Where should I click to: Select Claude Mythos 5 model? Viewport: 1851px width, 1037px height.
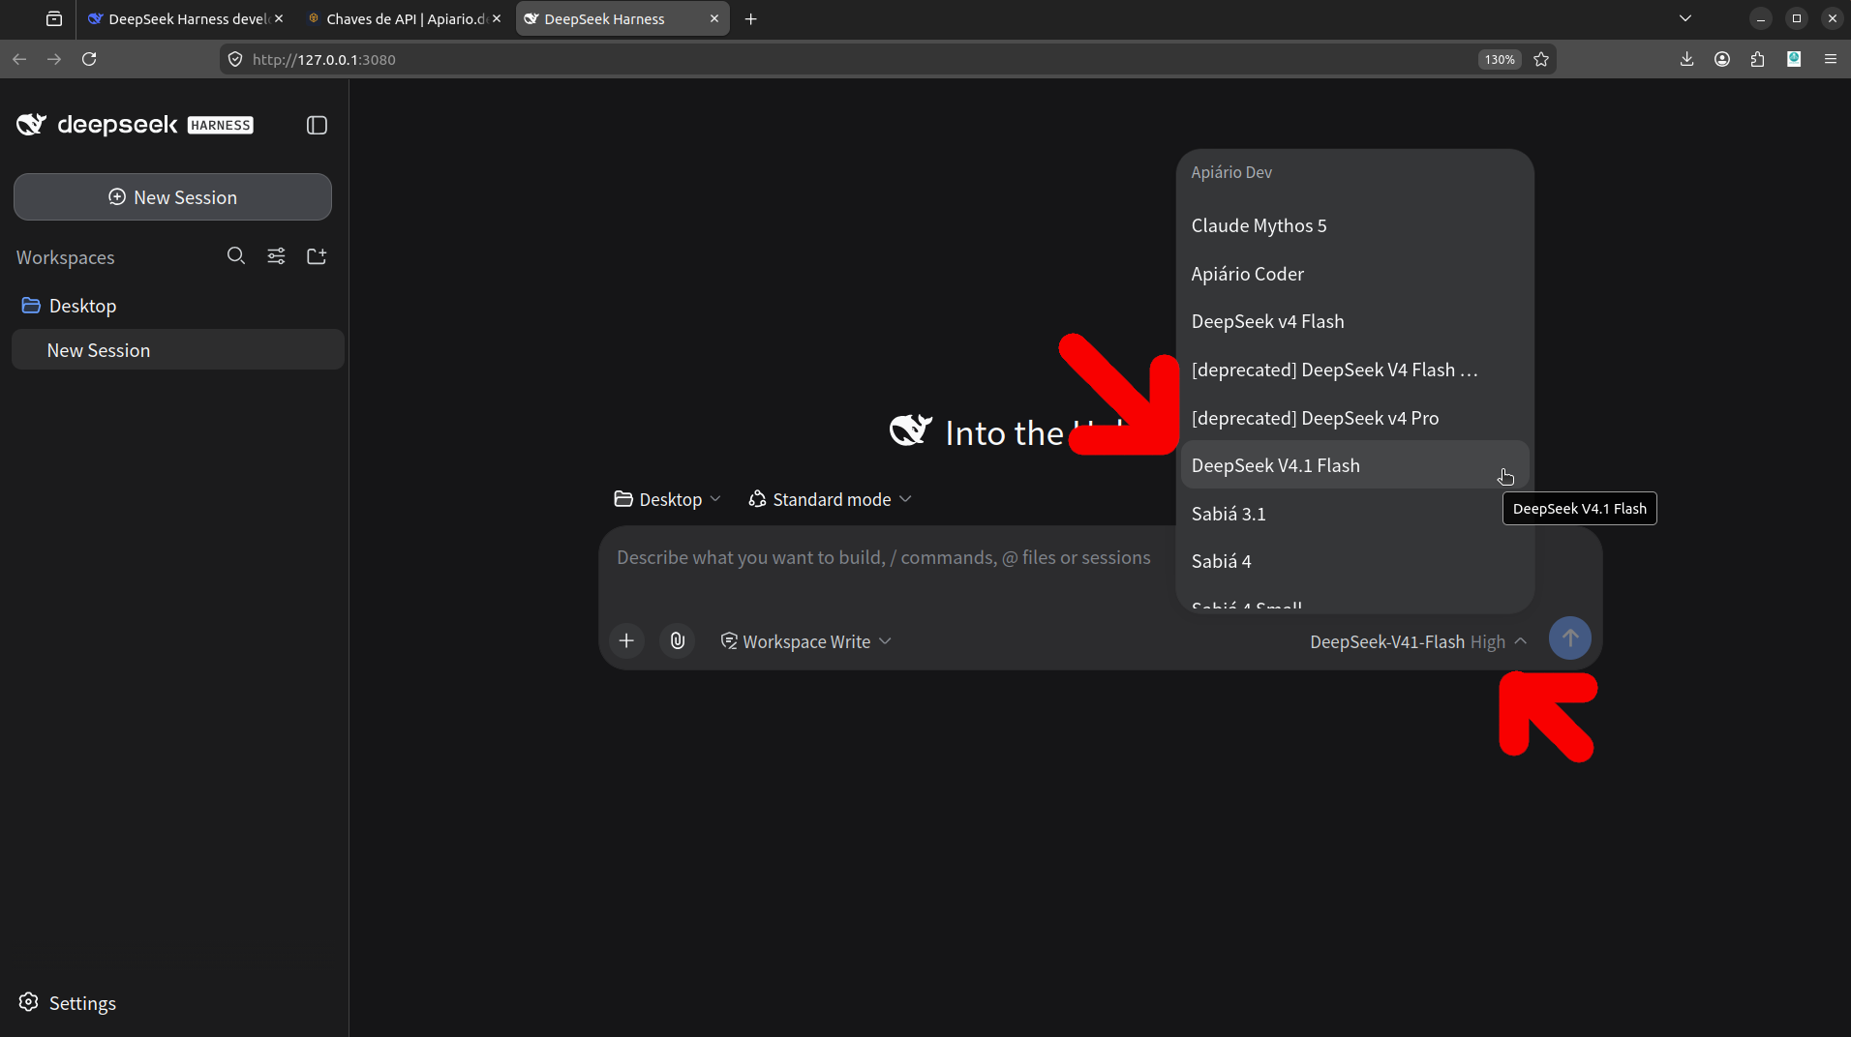coord(1354,225)
